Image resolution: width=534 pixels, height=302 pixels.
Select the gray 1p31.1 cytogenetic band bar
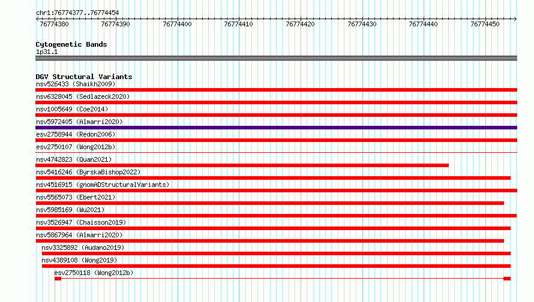point(276,58)
